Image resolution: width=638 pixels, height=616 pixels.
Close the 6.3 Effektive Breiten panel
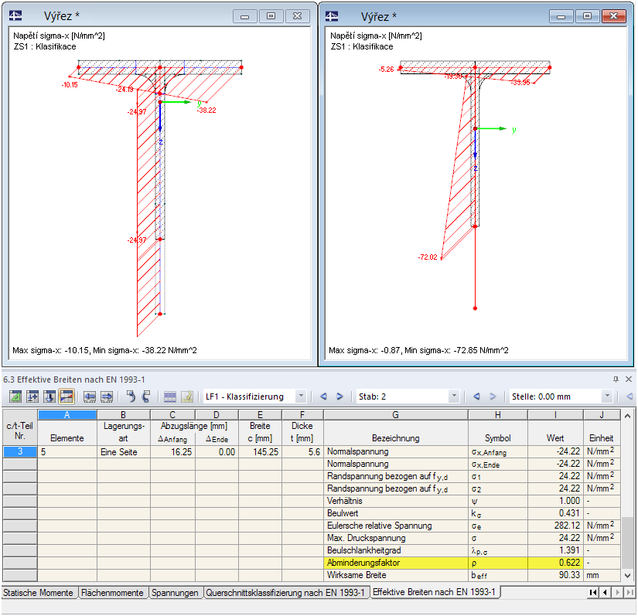tap(629, 379)
